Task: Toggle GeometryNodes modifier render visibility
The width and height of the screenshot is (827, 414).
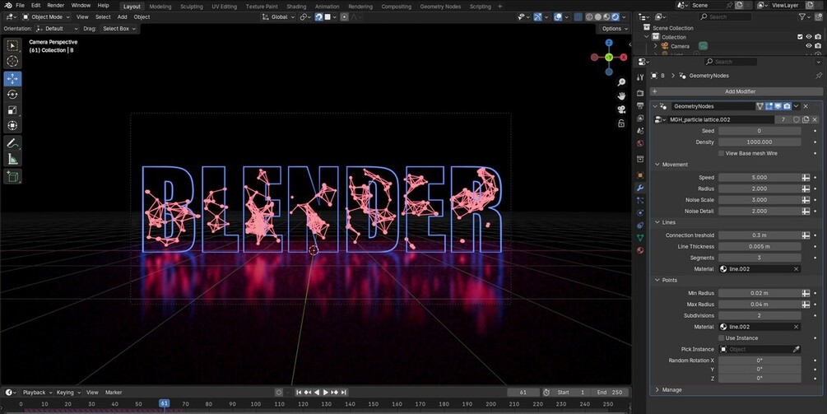Action: [x=787, y=106]
